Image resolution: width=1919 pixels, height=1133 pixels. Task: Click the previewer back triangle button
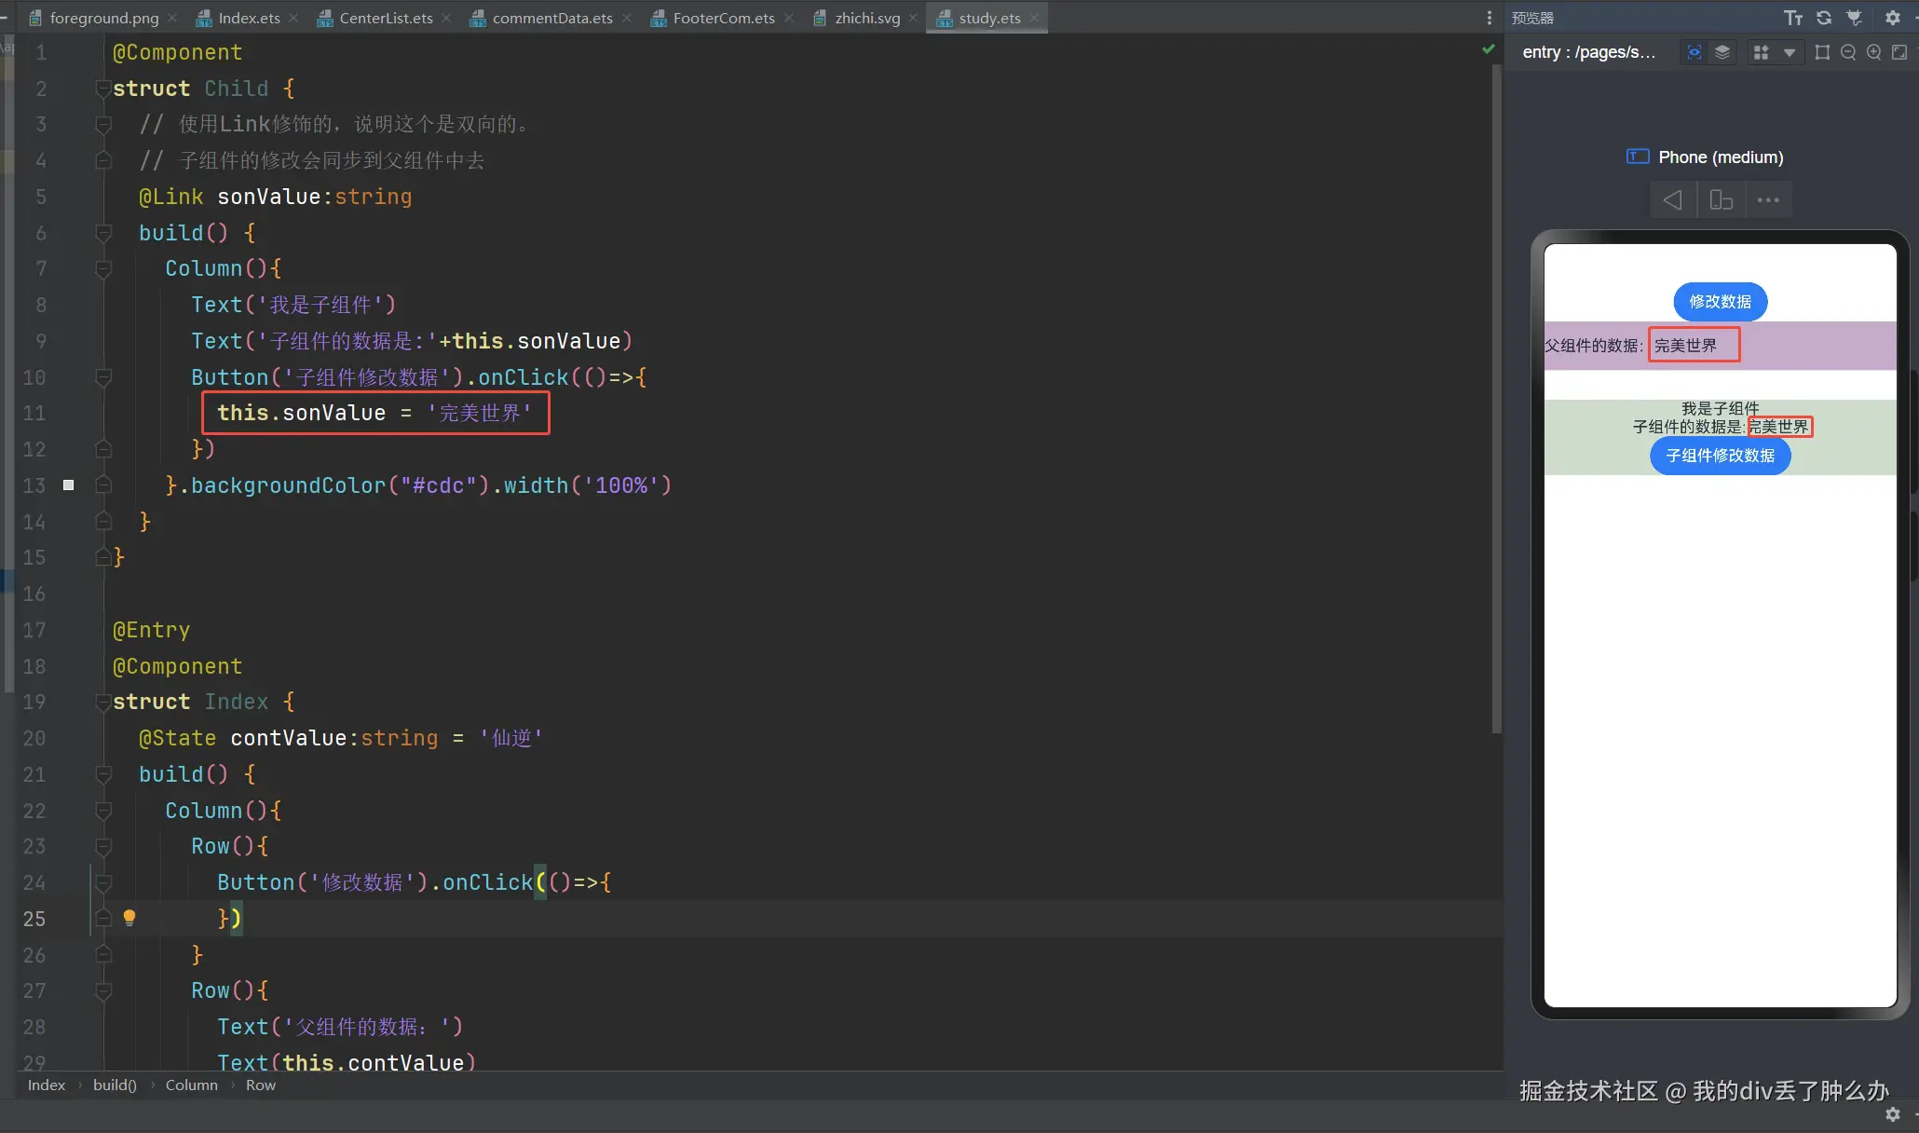[1673, 199]
